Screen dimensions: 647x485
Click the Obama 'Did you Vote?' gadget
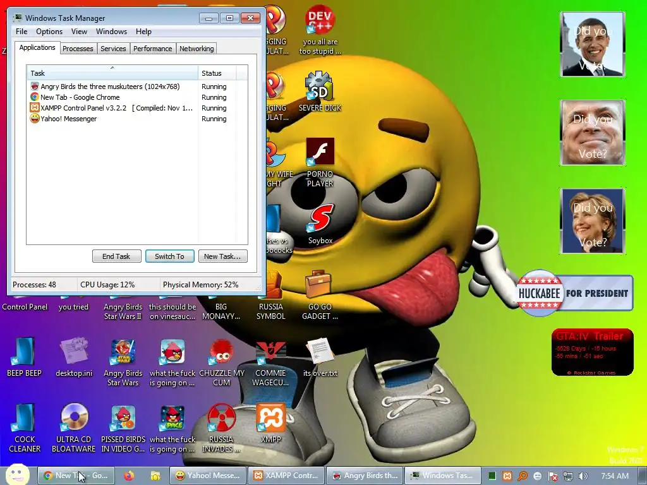click(593, 44)
